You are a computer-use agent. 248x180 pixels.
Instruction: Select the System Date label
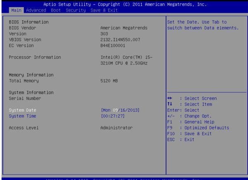(23, 110)
